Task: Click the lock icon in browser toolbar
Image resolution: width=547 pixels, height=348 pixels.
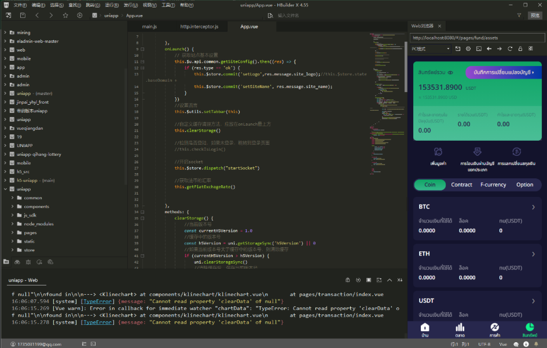Action: [x=520, y=49]
